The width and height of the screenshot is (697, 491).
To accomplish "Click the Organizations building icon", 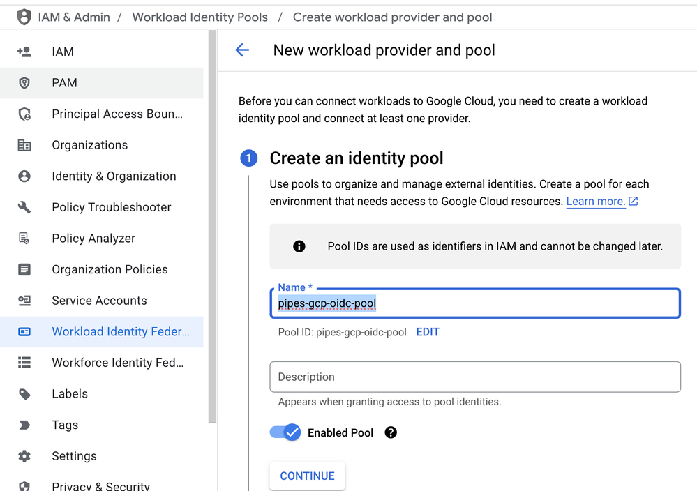I will pyautogui.click(x=24, y=145).
